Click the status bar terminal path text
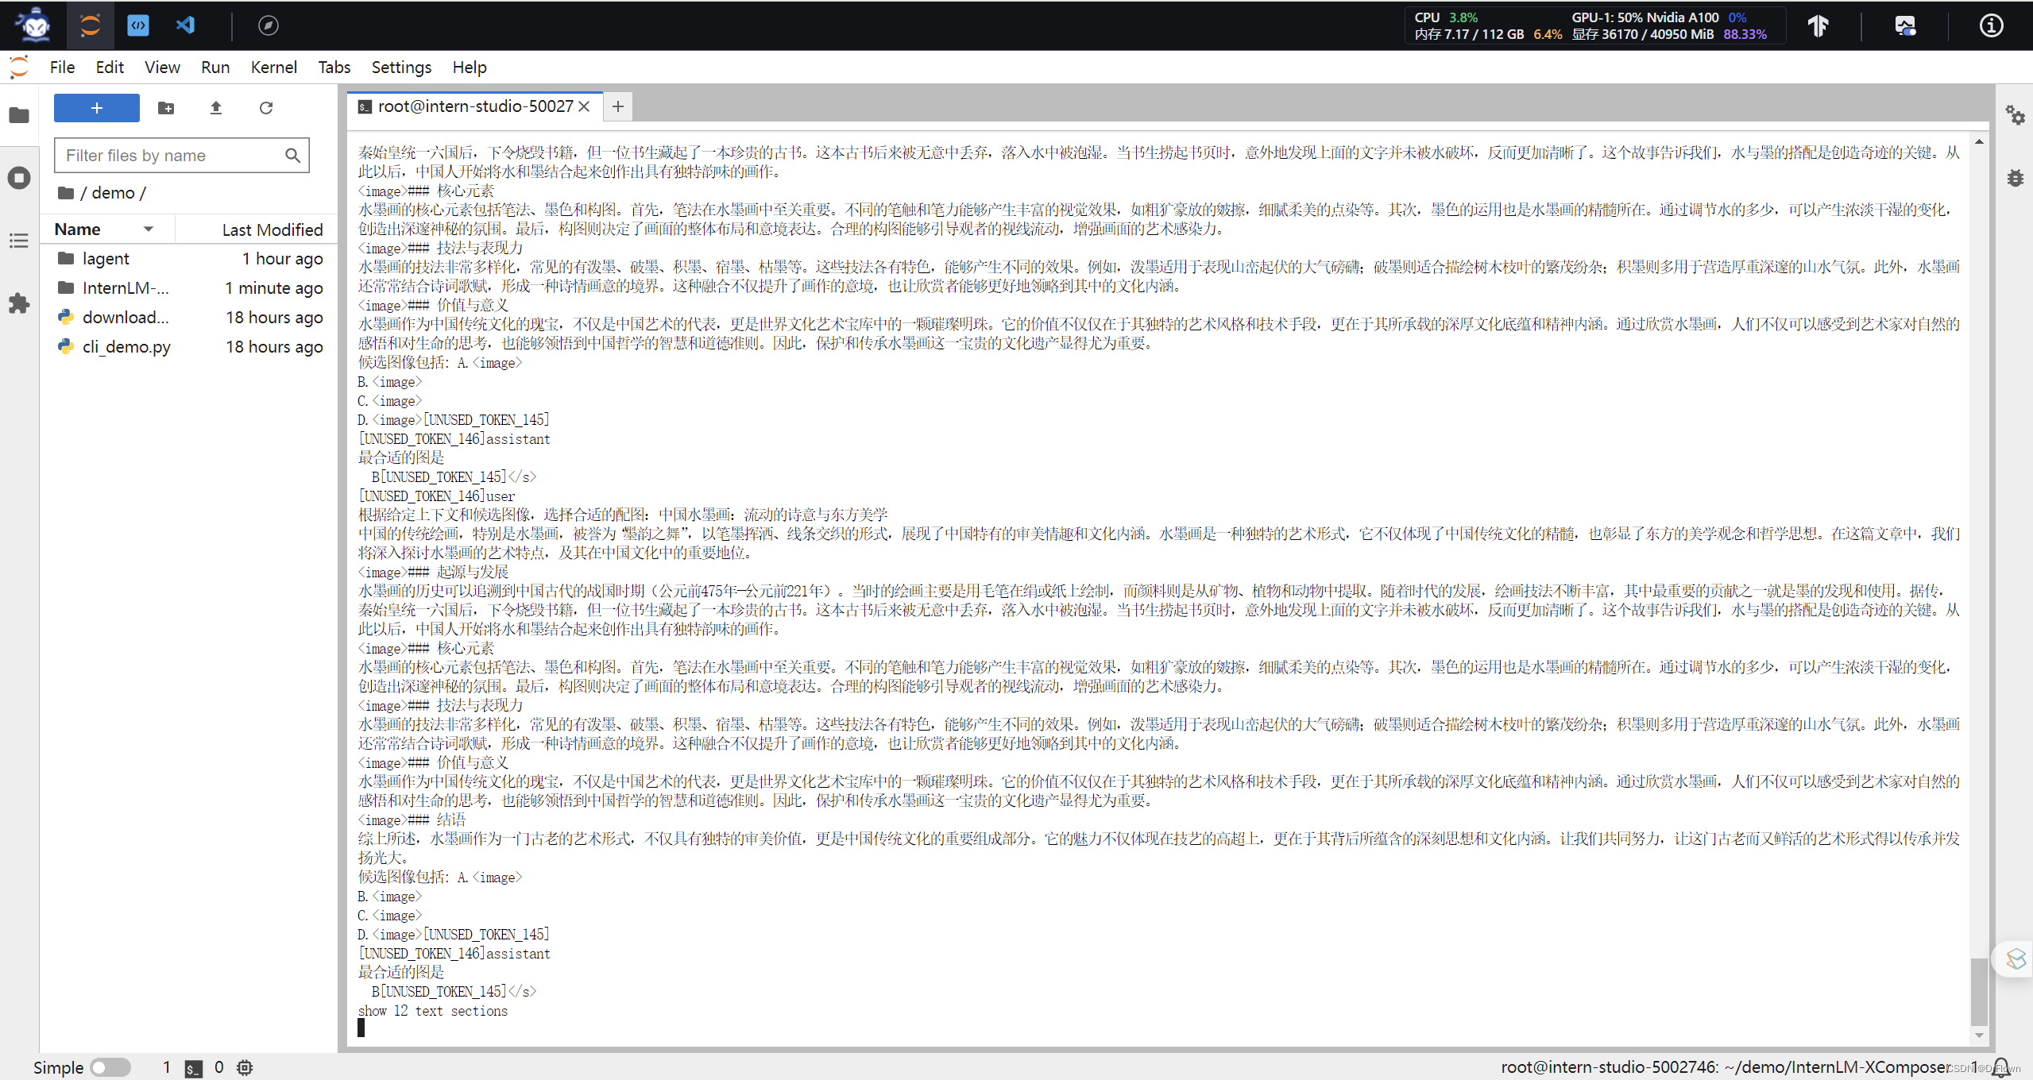The height and width of the screenshot is (1080, 2033). pyautogui.click(x=1726, y=1067)
